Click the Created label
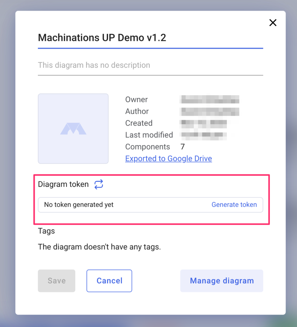This screenshot has height=327, width=297. pos(139,123)
